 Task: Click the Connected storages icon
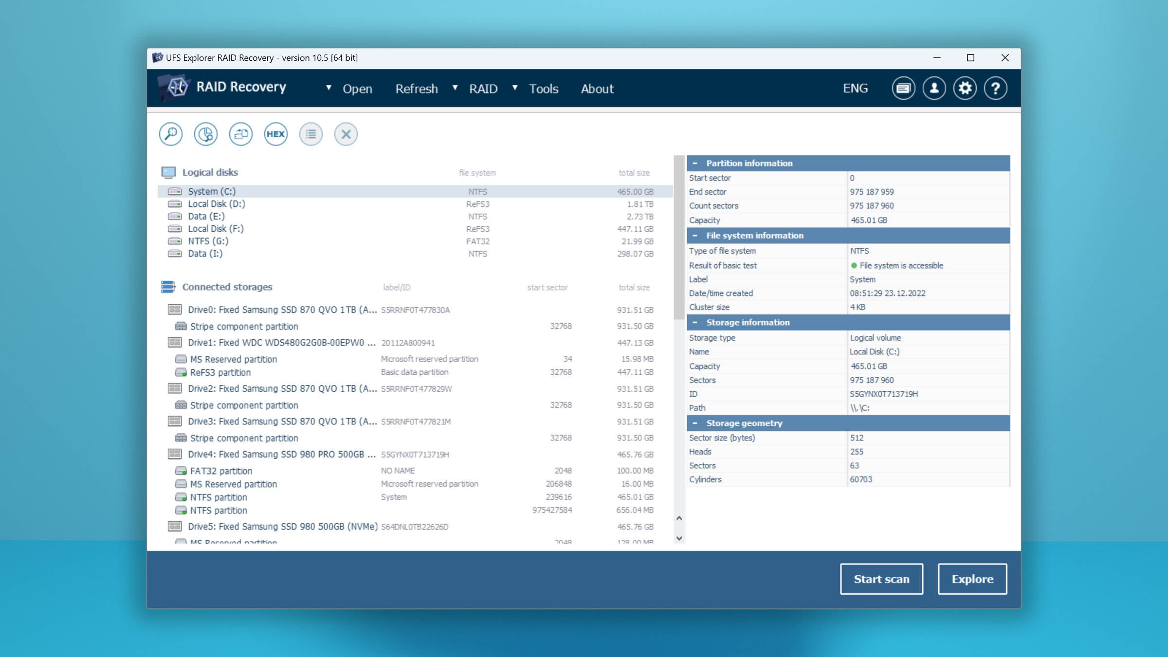tap(168, 287)
